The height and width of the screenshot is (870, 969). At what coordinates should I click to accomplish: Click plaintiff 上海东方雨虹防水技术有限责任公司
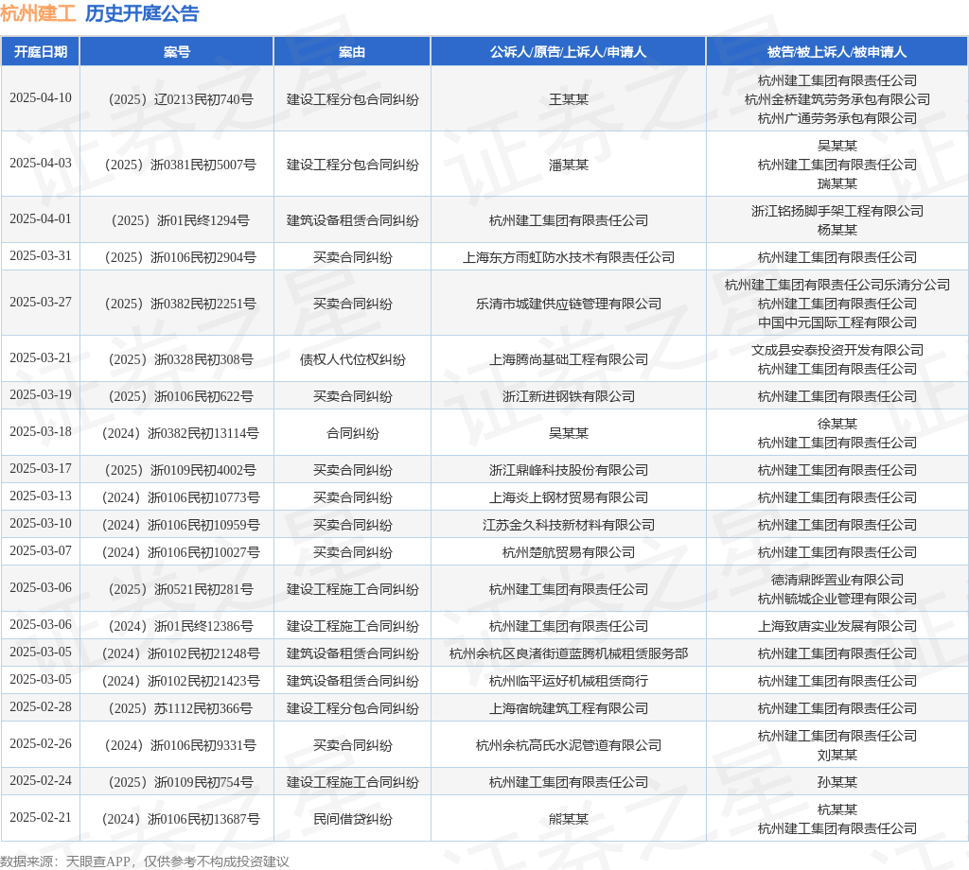569,257
